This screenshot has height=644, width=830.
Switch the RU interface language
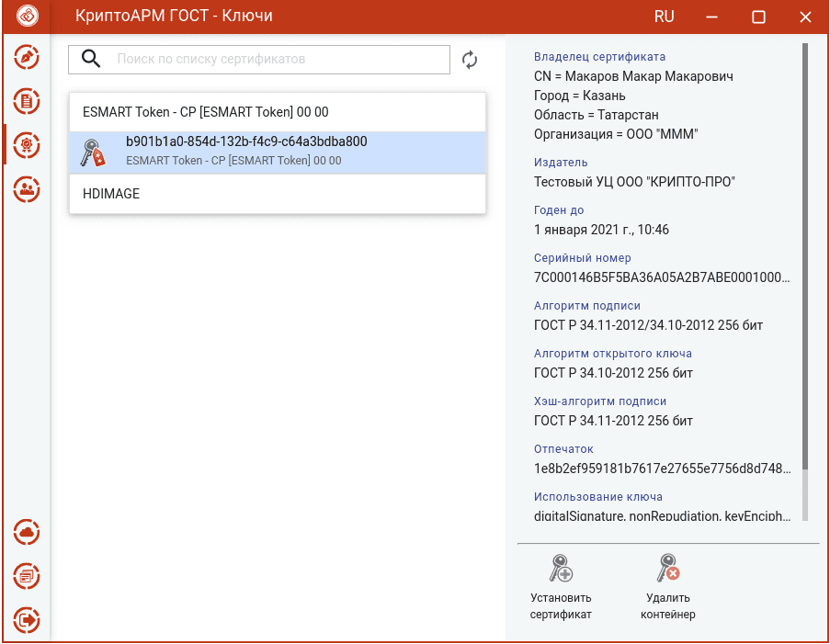pyautogui.click(x=664, y=17)
